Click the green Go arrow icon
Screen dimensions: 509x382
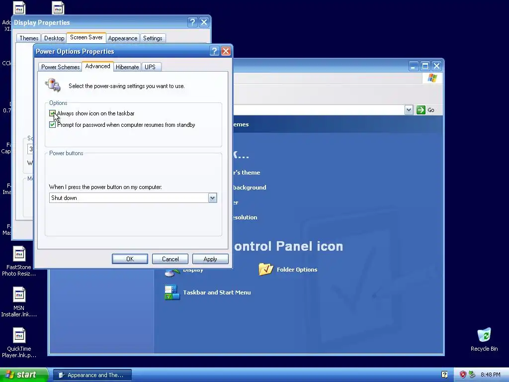pos(421,110)
